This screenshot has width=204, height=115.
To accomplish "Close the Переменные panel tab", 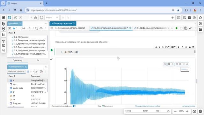I will click(26, 67).
